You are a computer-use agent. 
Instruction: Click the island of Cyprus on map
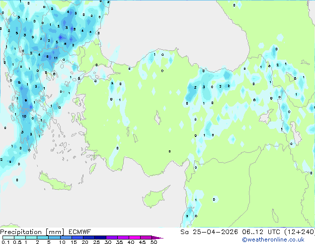(155, 197)
